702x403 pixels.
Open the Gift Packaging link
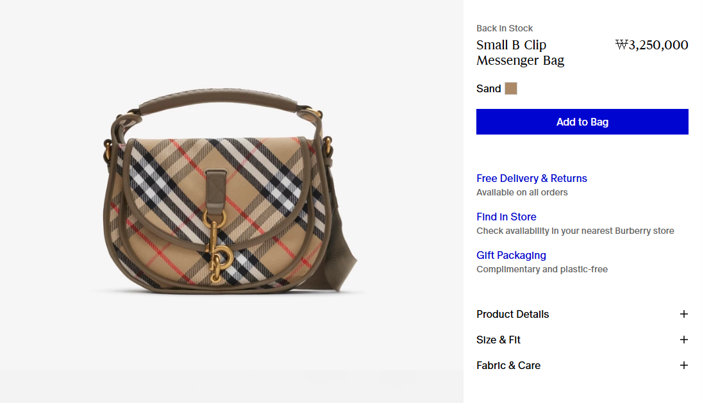click(x=511, y=255)
